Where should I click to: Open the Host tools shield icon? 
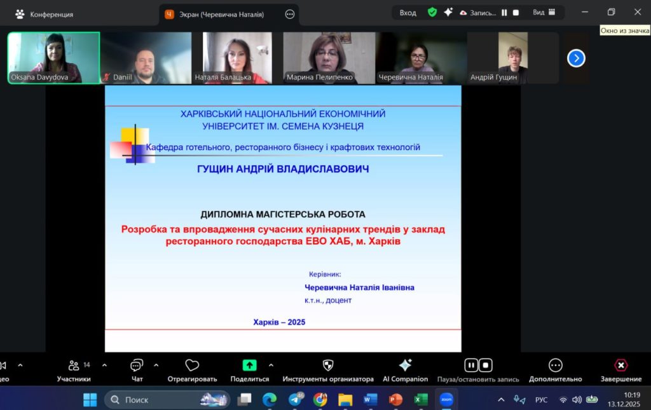328,366
